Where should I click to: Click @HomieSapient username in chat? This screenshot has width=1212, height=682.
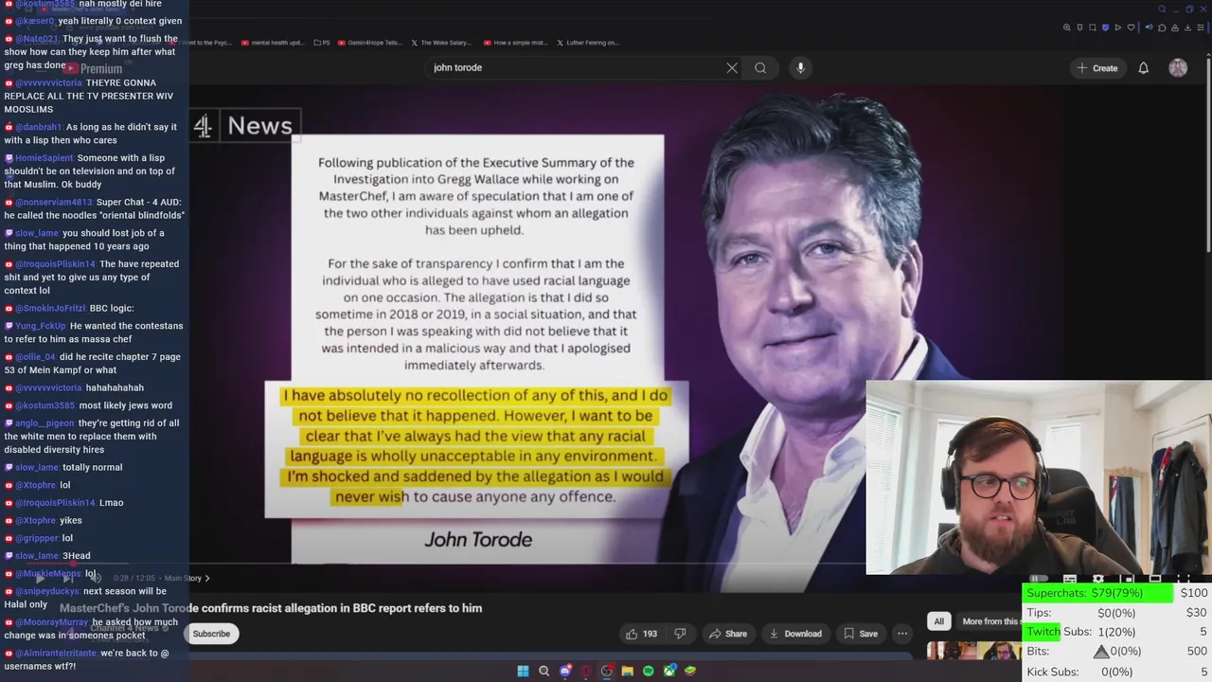pyautogui.click(x=45, y=158)
